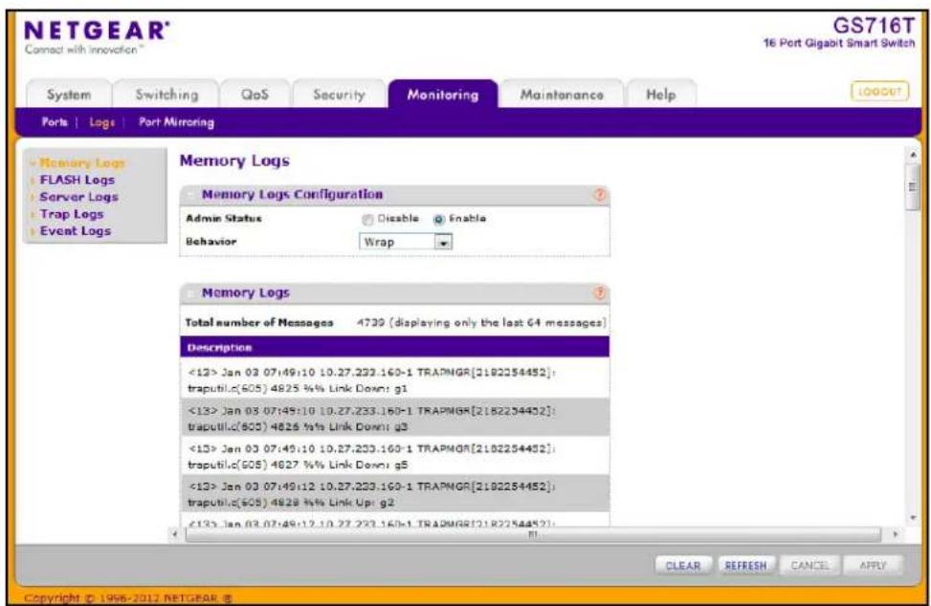931x606 pixels.
Task: Click the vertical scrollbar down arrow
Action: (913, 518)
